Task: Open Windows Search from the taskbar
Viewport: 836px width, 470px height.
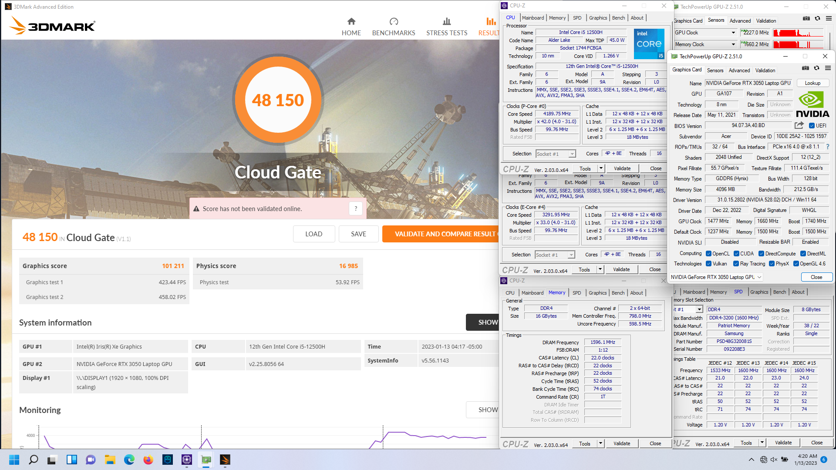Action: [x=34, y=460]
